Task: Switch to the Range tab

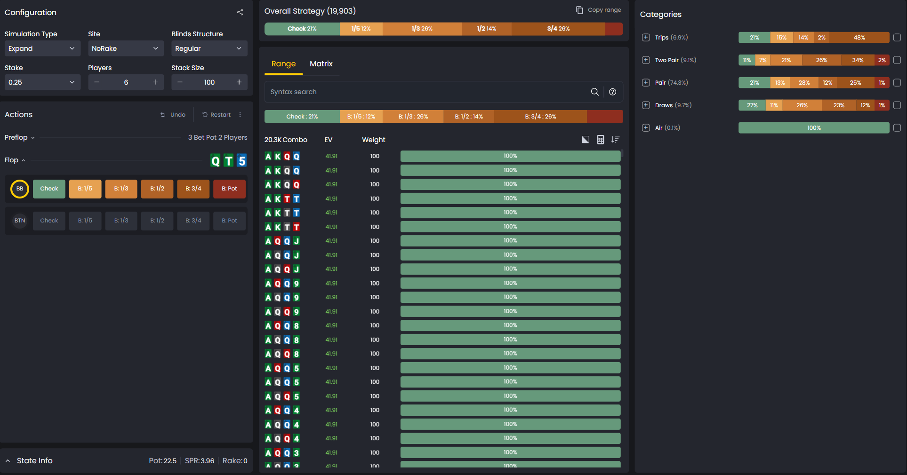Action: point(283,64)
